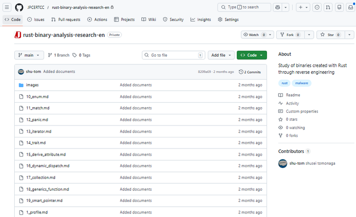Image resolution: width=356 pixels, height=217 pixels.
Task: Switch to the Insights tab
Action: pos(201,20)
